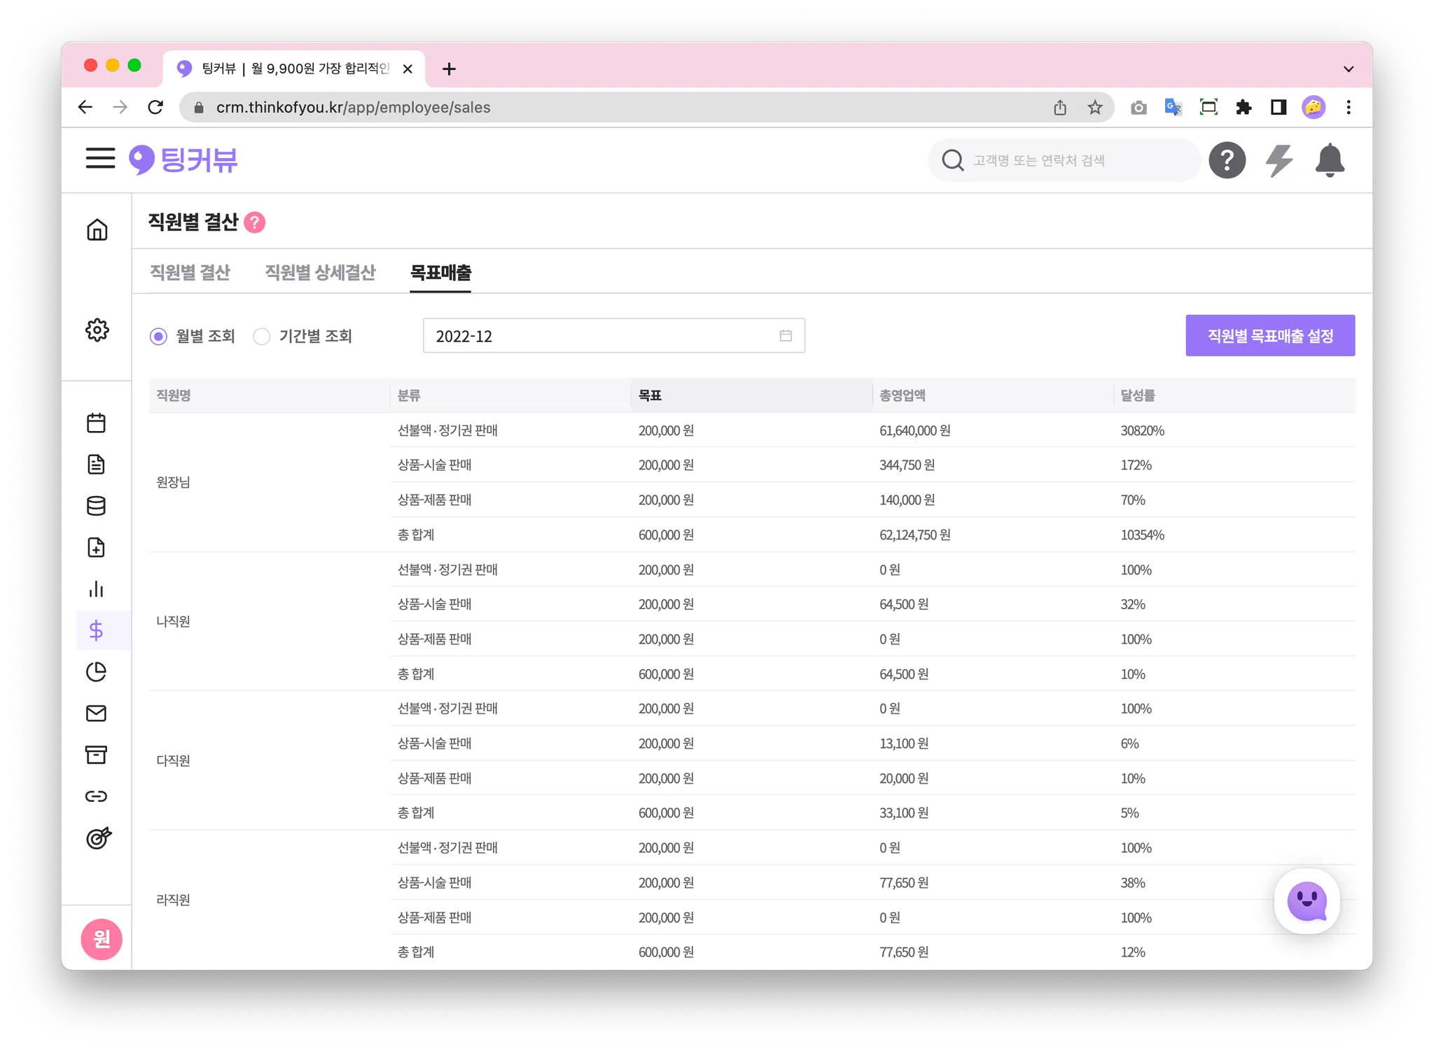Open the 2022-12 month picker
Screen dimensions: 1434x1051
pos(613,336)
